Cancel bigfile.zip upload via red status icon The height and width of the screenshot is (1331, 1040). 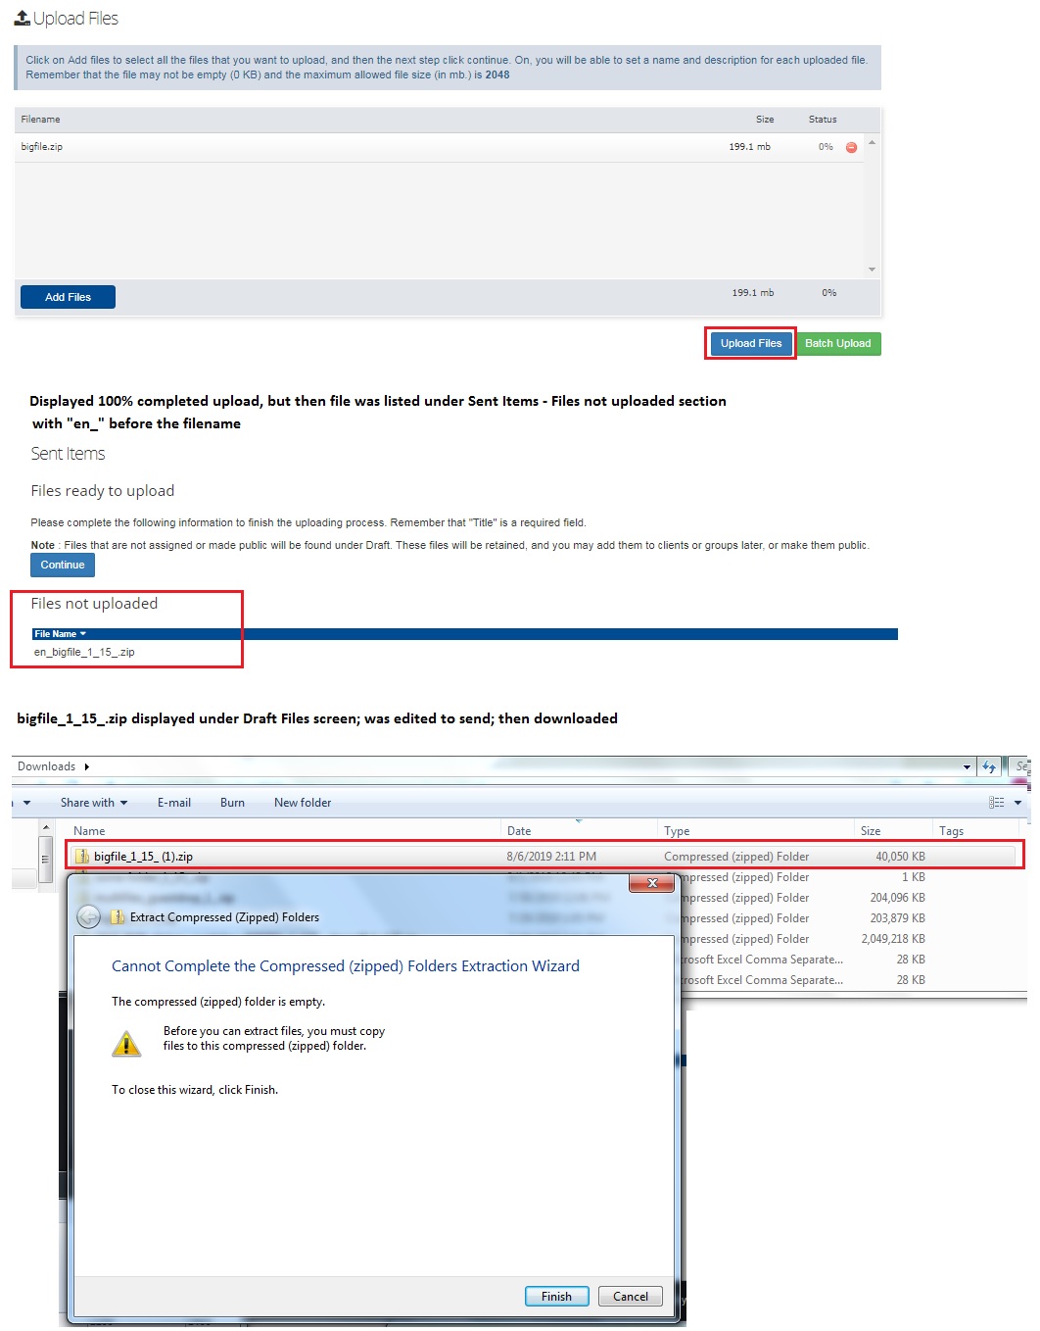[852, 146]
